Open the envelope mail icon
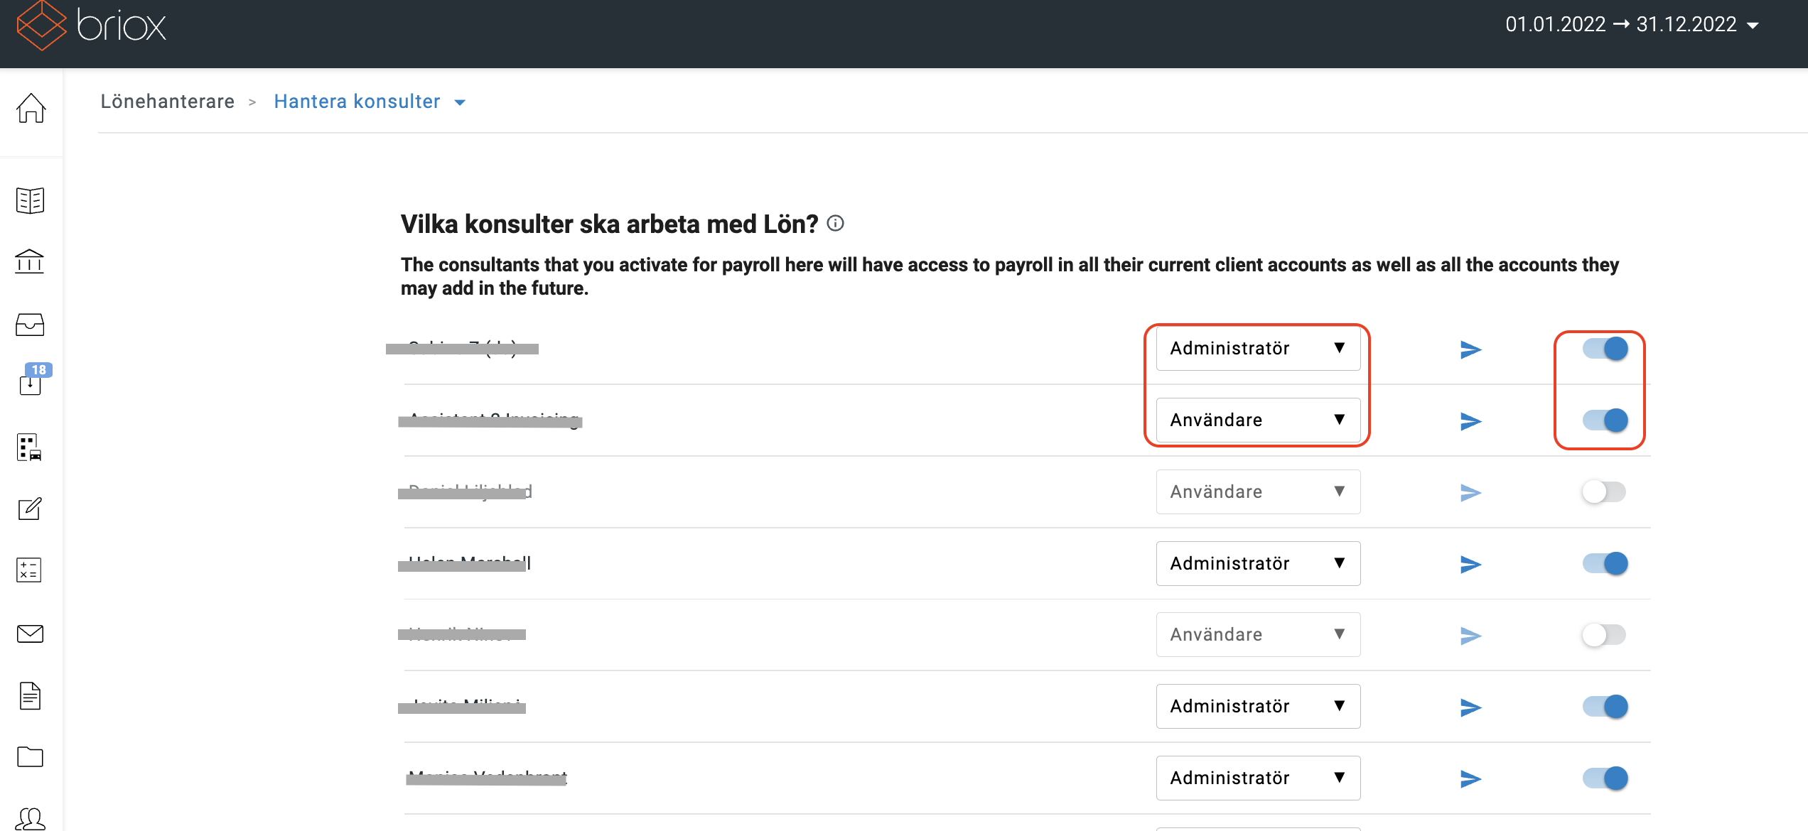 (30, 633)
